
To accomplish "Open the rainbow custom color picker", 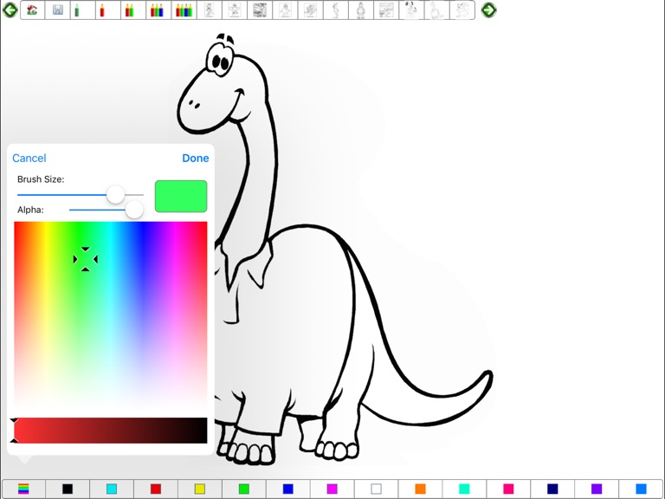I will pos(23,489).
